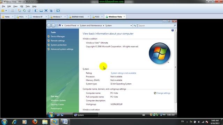Screen dimensions: 223x125
Task: Click System and Maintenance in breadcrumb
Action: point(91,25)
